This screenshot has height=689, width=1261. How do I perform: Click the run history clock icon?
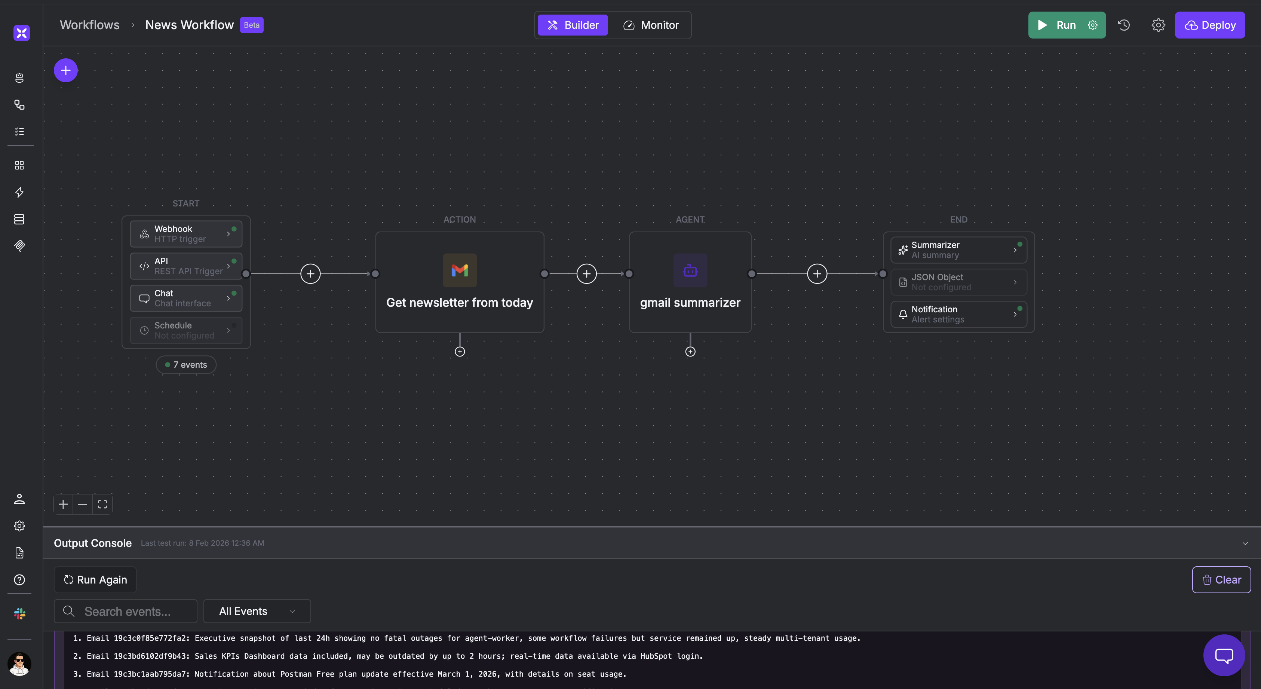1123,25
